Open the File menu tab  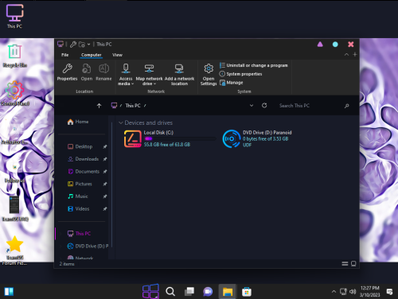[x=65, y=55]
